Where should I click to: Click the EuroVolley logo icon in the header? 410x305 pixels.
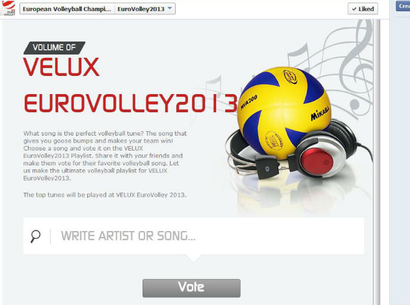[x=8, y=8]
